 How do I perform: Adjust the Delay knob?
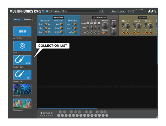(114, 24)
